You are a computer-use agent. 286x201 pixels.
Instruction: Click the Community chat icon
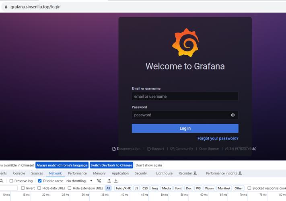tap(172, 149)
